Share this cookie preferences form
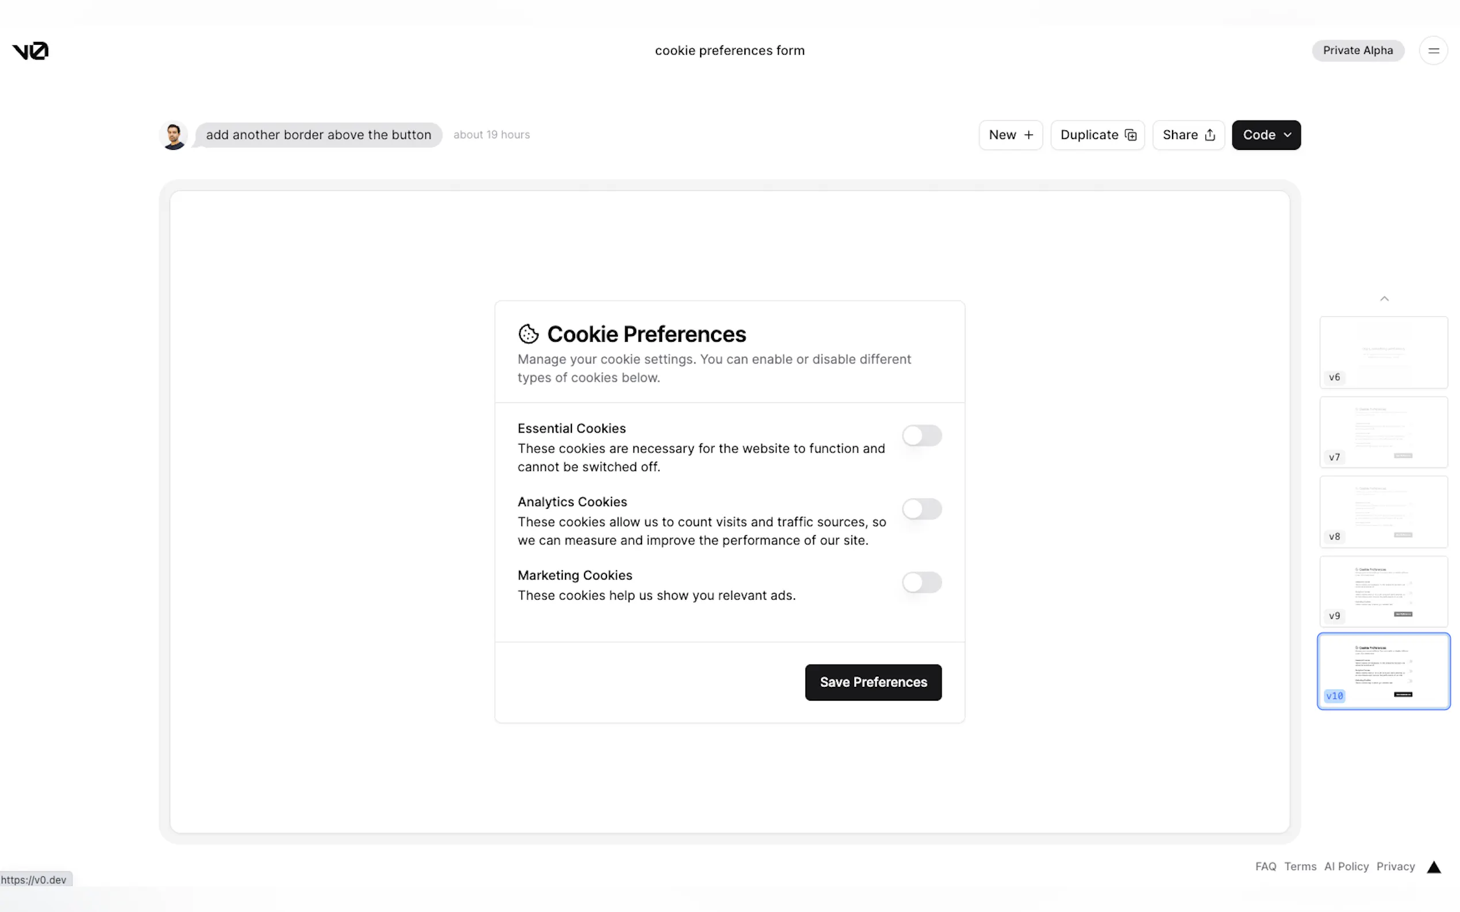 point(1188,135)
